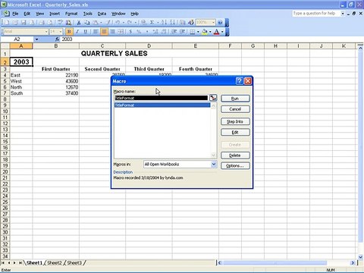Click the macro name range selector icon
This screenshot has height=273, width=364.
213,98
